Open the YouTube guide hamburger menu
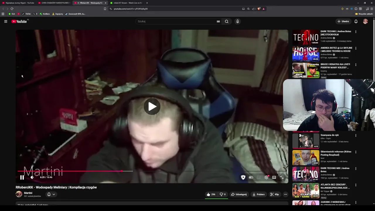This screenshot has height=211, width=375. click(6, 21)
